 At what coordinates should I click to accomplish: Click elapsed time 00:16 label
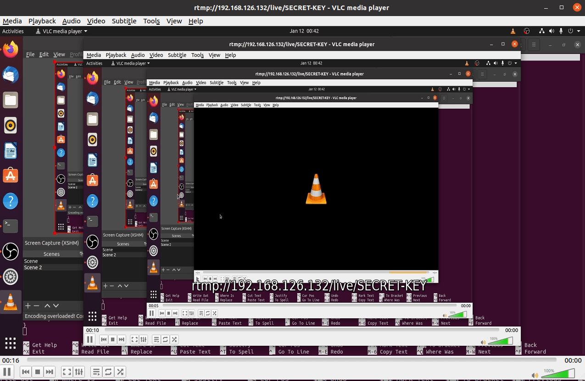pos(10,360)
